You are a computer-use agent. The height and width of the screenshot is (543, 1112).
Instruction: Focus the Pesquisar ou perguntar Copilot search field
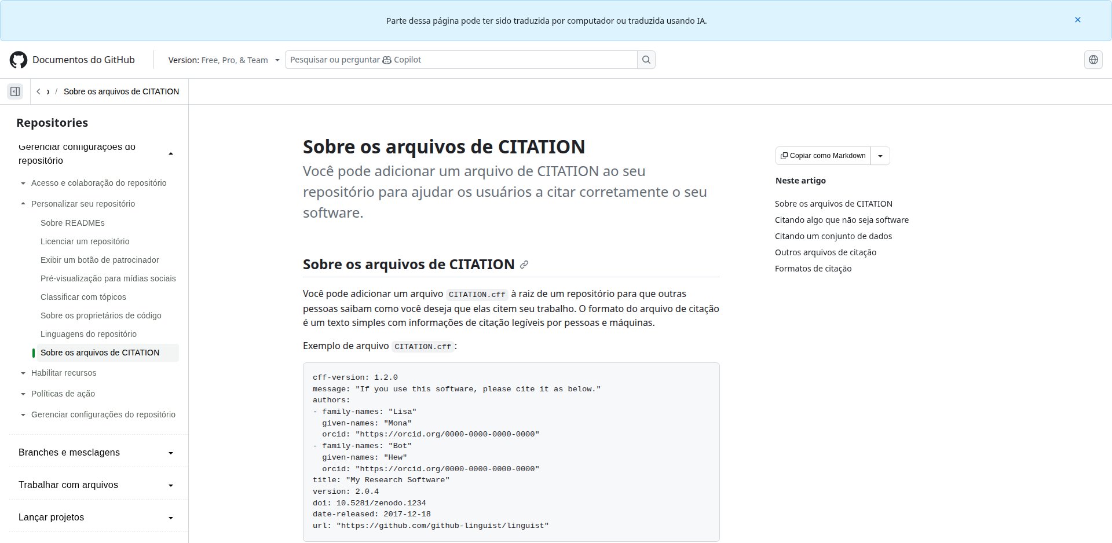[x=461, y=60]
